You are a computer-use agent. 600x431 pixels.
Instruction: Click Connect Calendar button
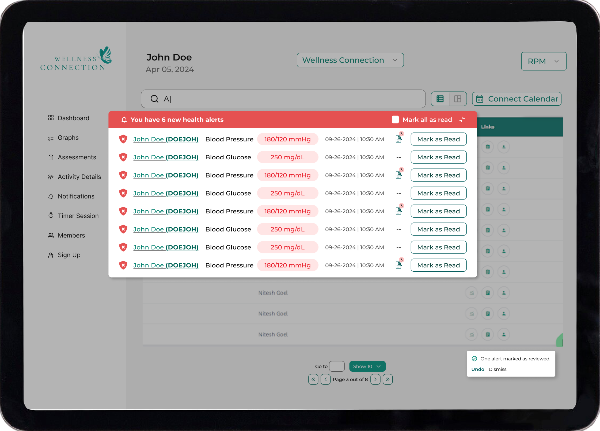pos(517,99)
